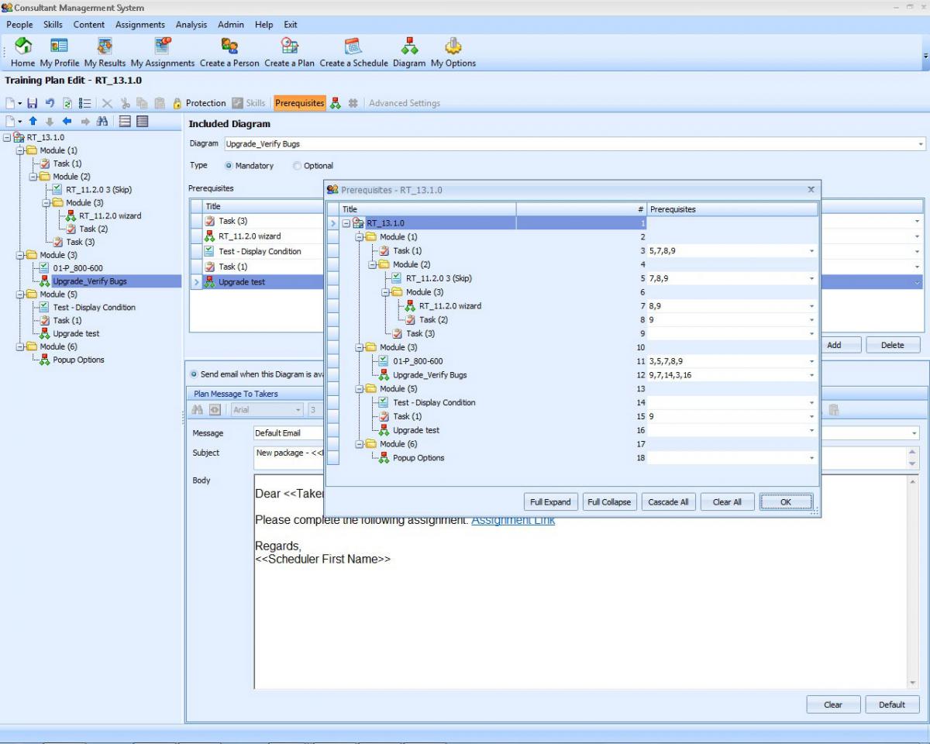Select Popup Options in the left tree
The height and width of the screenshot is (744, 930).
point(78,360)
